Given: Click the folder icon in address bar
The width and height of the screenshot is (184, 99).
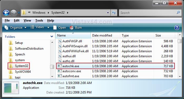Looking at the screenshot, I should tap(24, 12).
